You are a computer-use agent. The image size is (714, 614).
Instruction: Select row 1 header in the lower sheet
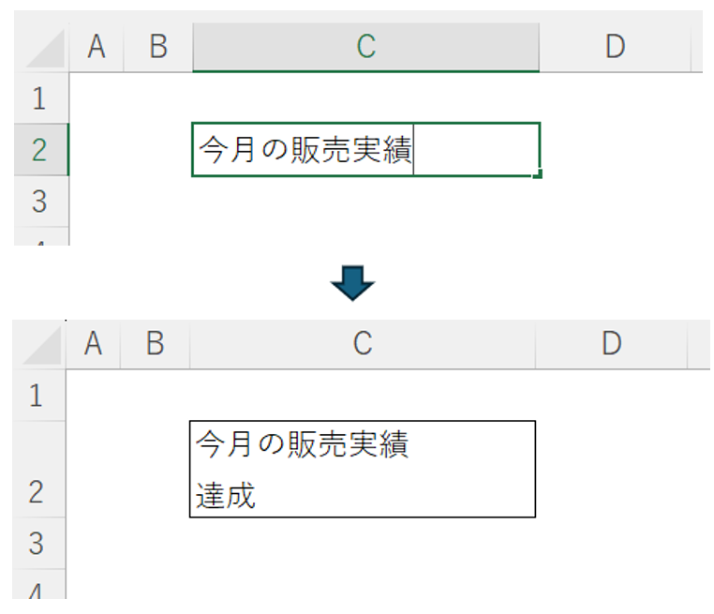tap(37, 396)
